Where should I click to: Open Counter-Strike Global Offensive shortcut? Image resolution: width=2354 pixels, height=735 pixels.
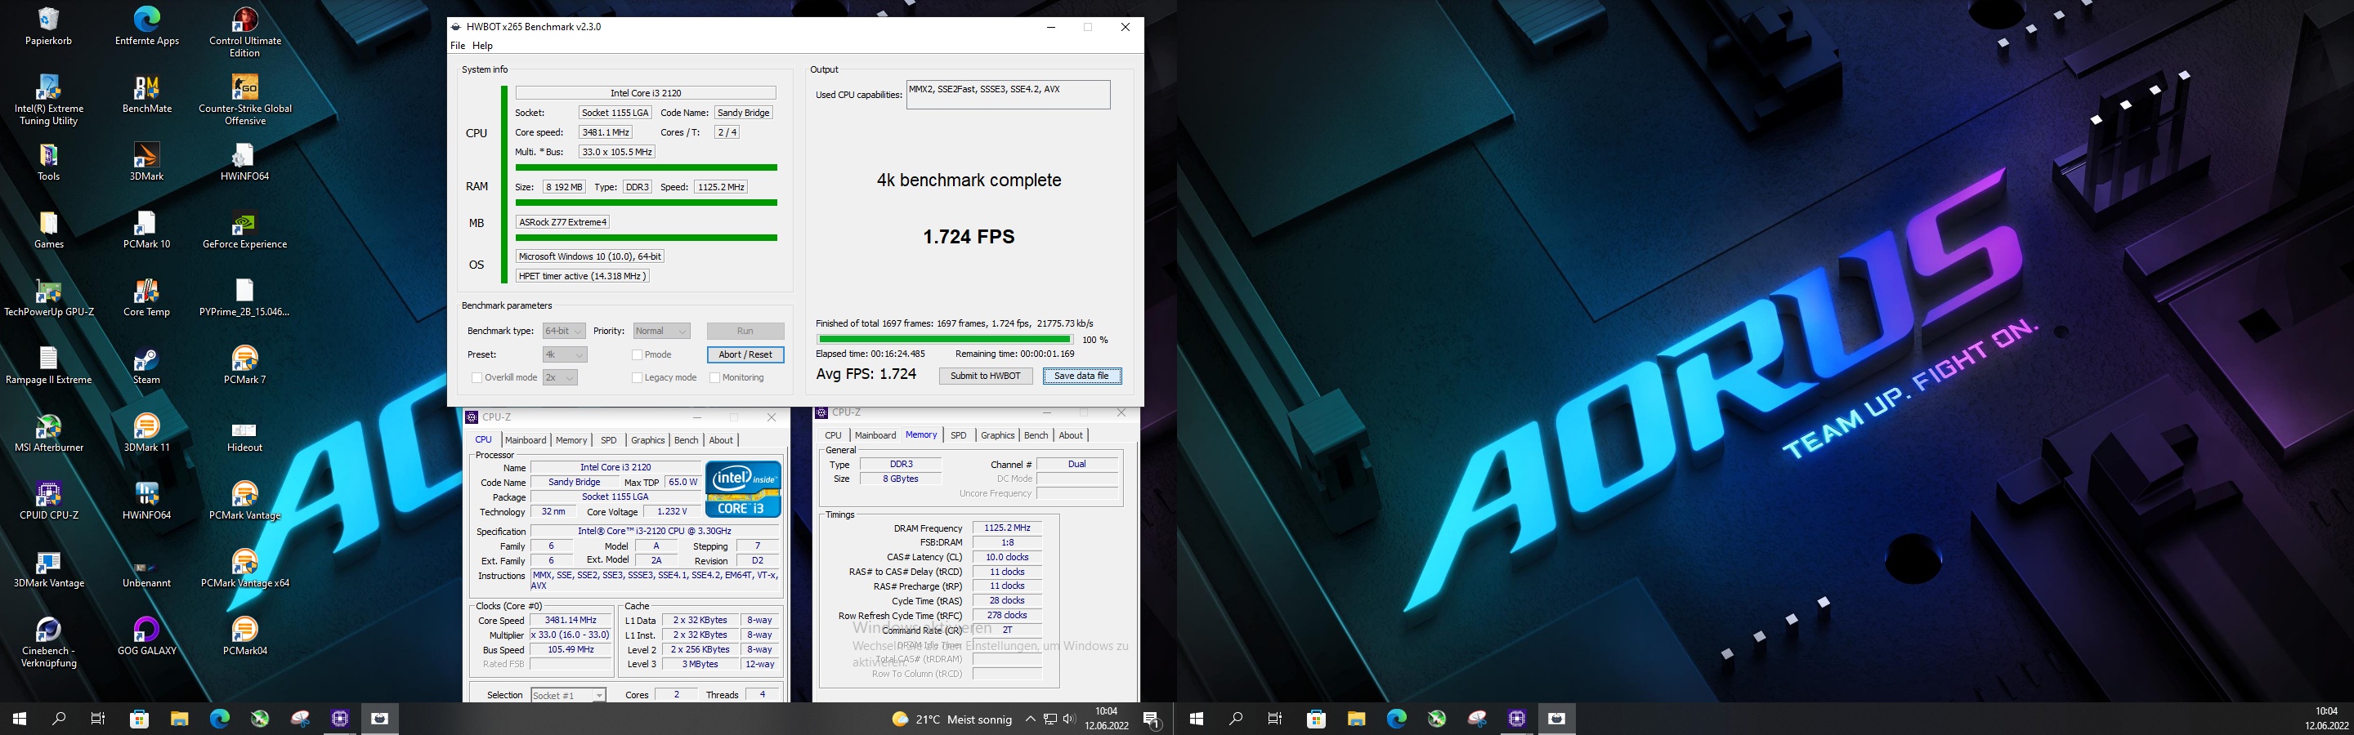click(245, 100)
